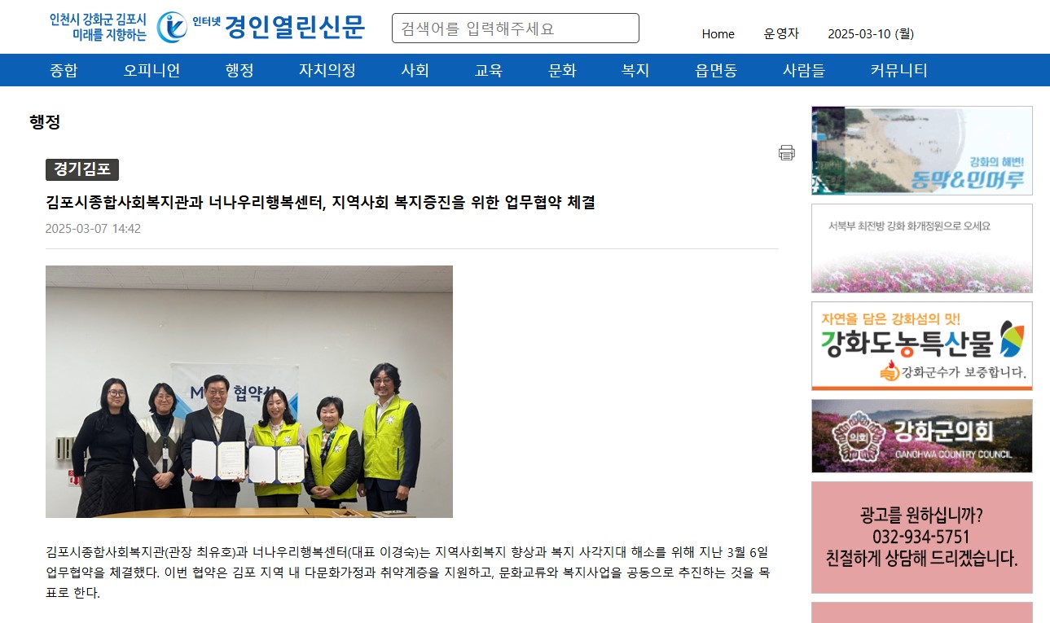
Task: Click the 문화 menu item
Action: (x=562, y=70)
